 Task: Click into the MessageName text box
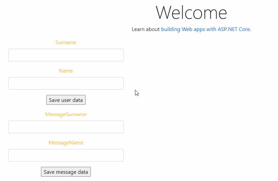pyautogui.click(x=66, y=155)
